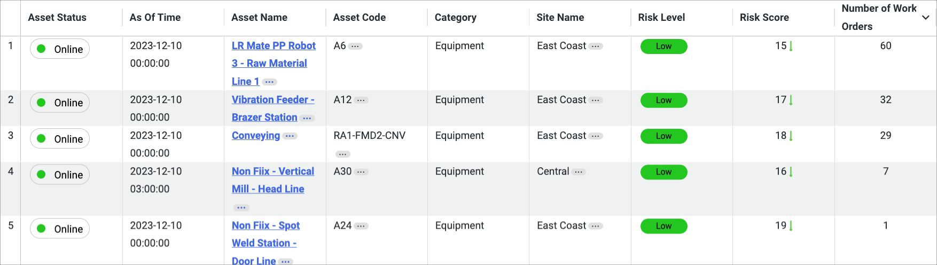The height and width of the screenshot is (265, 937).
Task: Click the Online status badge in row 3
Action: (x=60, y=139)
